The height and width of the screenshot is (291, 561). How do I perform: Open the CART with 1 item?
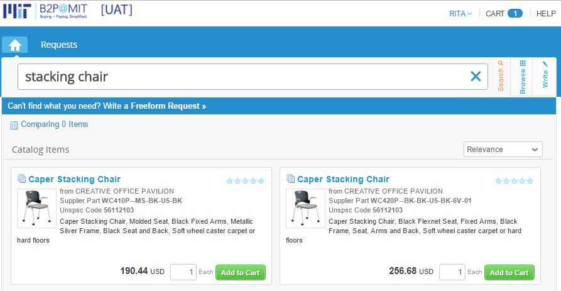point(504,13)
